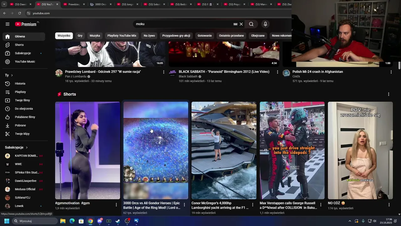401x226 pixels.
Task: Close the 3000 Orcs browser tab
Action: pyautogui.click(x=111, y=4)
